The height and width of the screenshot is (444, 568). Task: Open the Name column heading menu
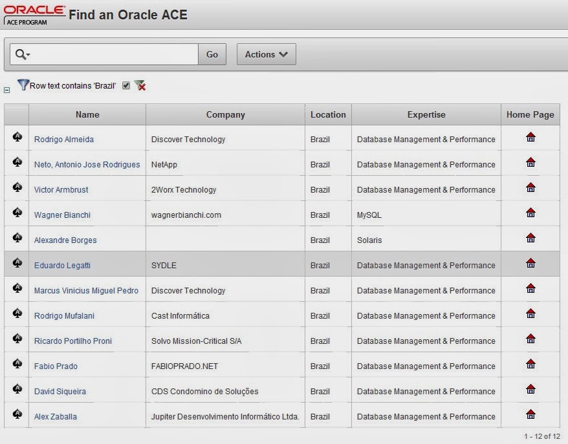(x=87, y=114)
